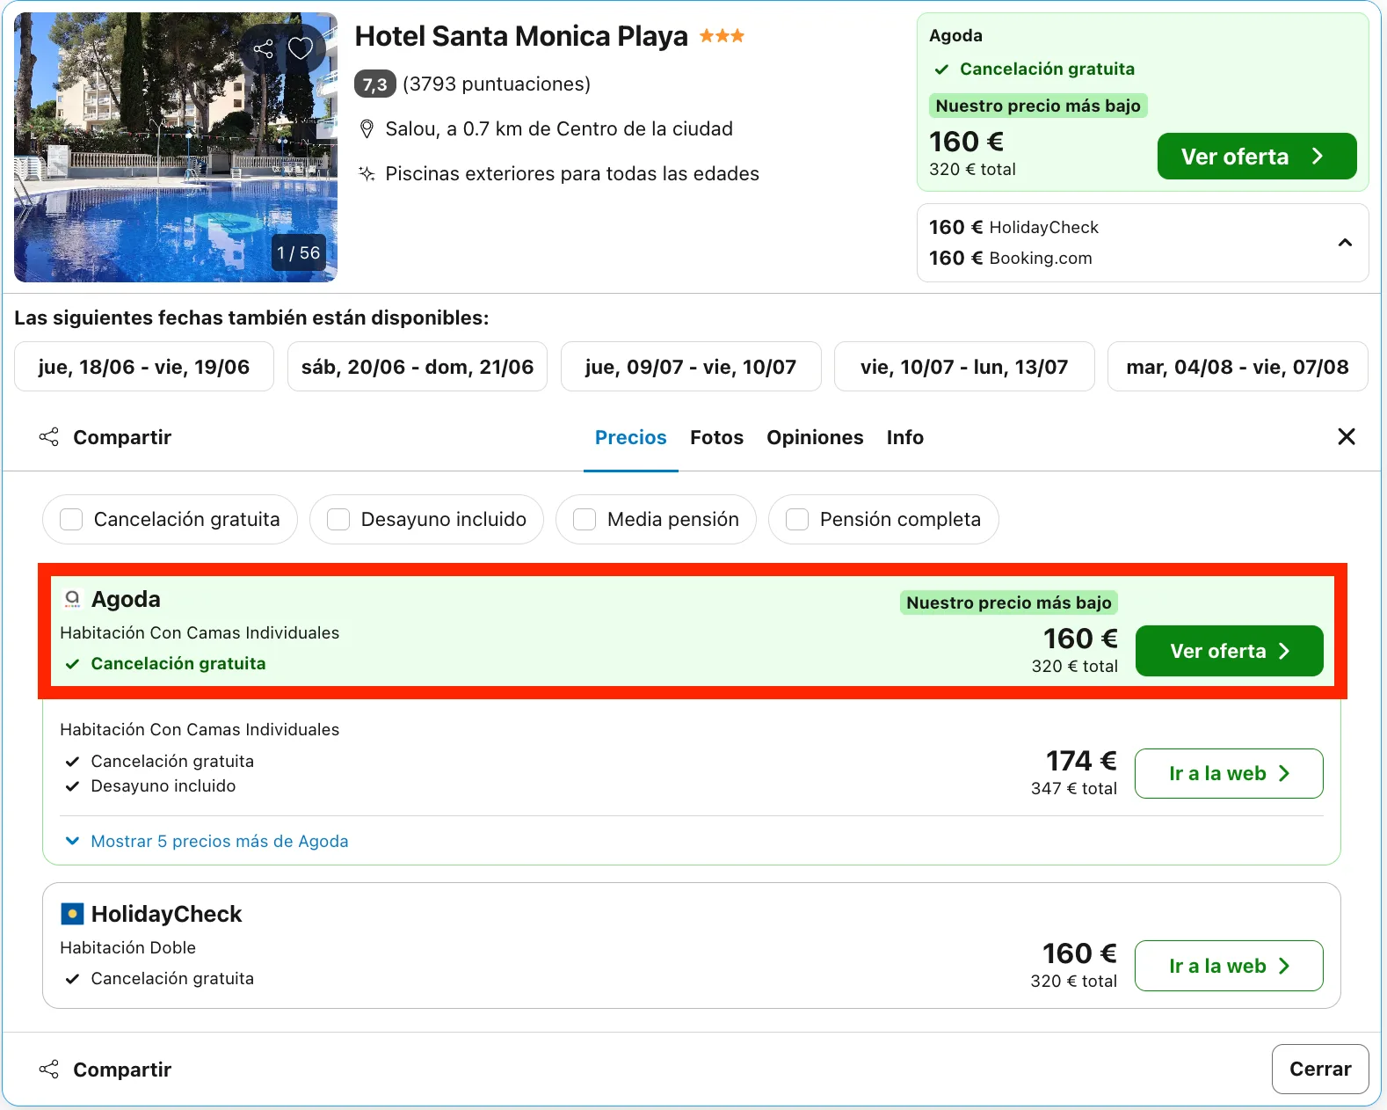Collapse the HolidayCheck and Booking.com price list
This screenshot has width=1387, height=1110.
pos(1345,243)
